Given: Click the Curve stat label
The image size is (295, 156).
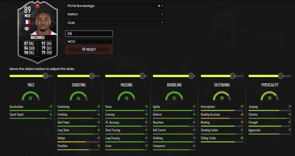Looking at the screenshot, I should pyautogui.click(x=108, y=146).
